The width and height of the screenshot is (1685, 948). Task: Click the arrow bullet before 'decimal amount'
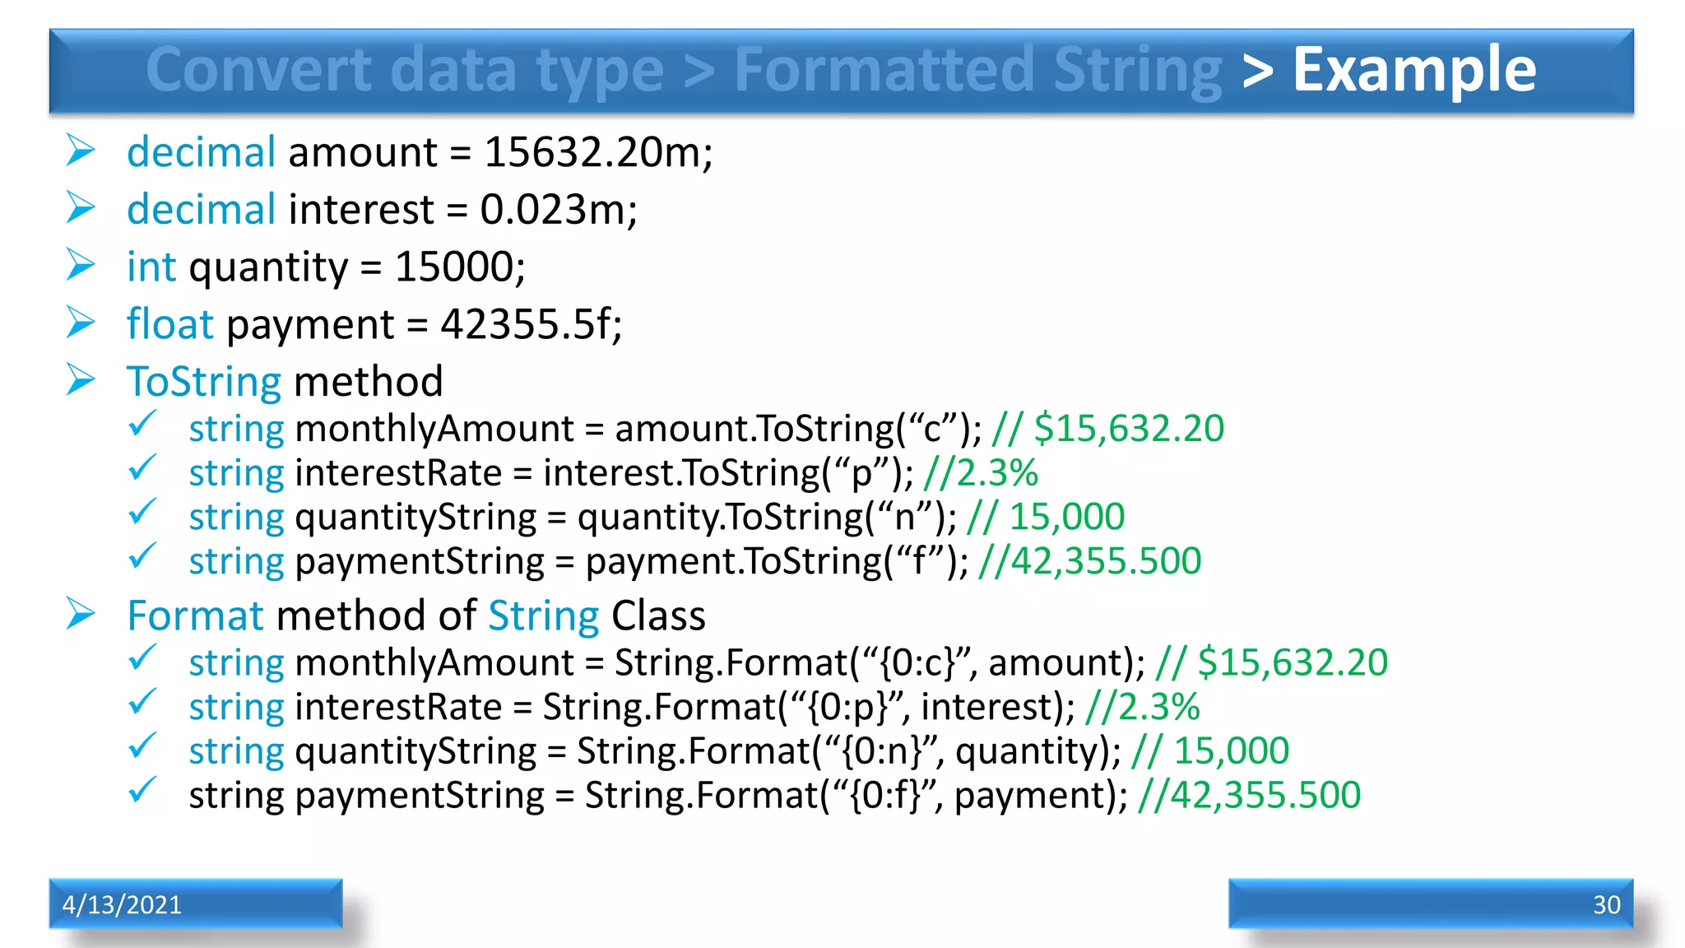coord(81,151)
